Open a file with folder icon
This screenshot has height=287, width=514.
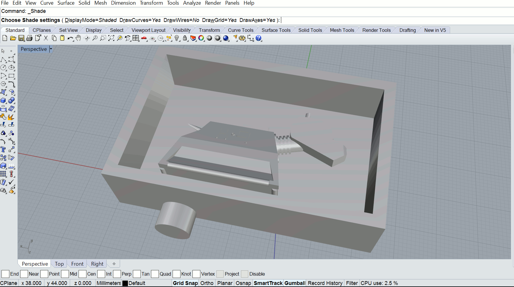13,38
